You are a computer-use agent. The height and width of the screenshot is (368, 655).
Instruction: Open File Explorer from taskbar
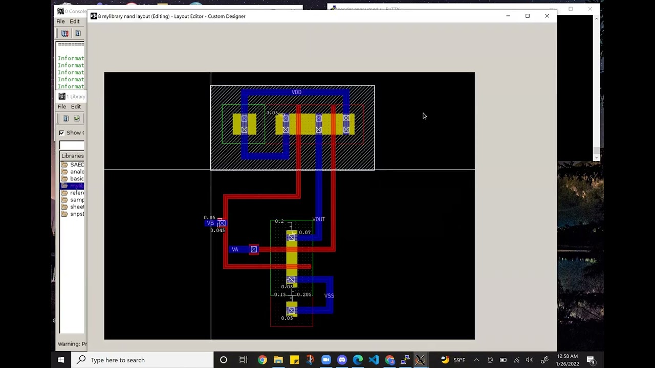[x=278, y=360]
